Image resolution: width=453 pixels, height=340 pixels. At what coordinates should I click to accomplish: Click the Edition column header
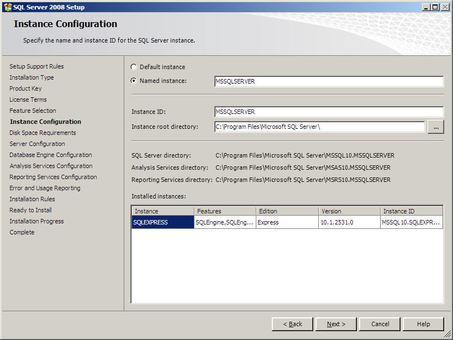(x=287, y=211)
